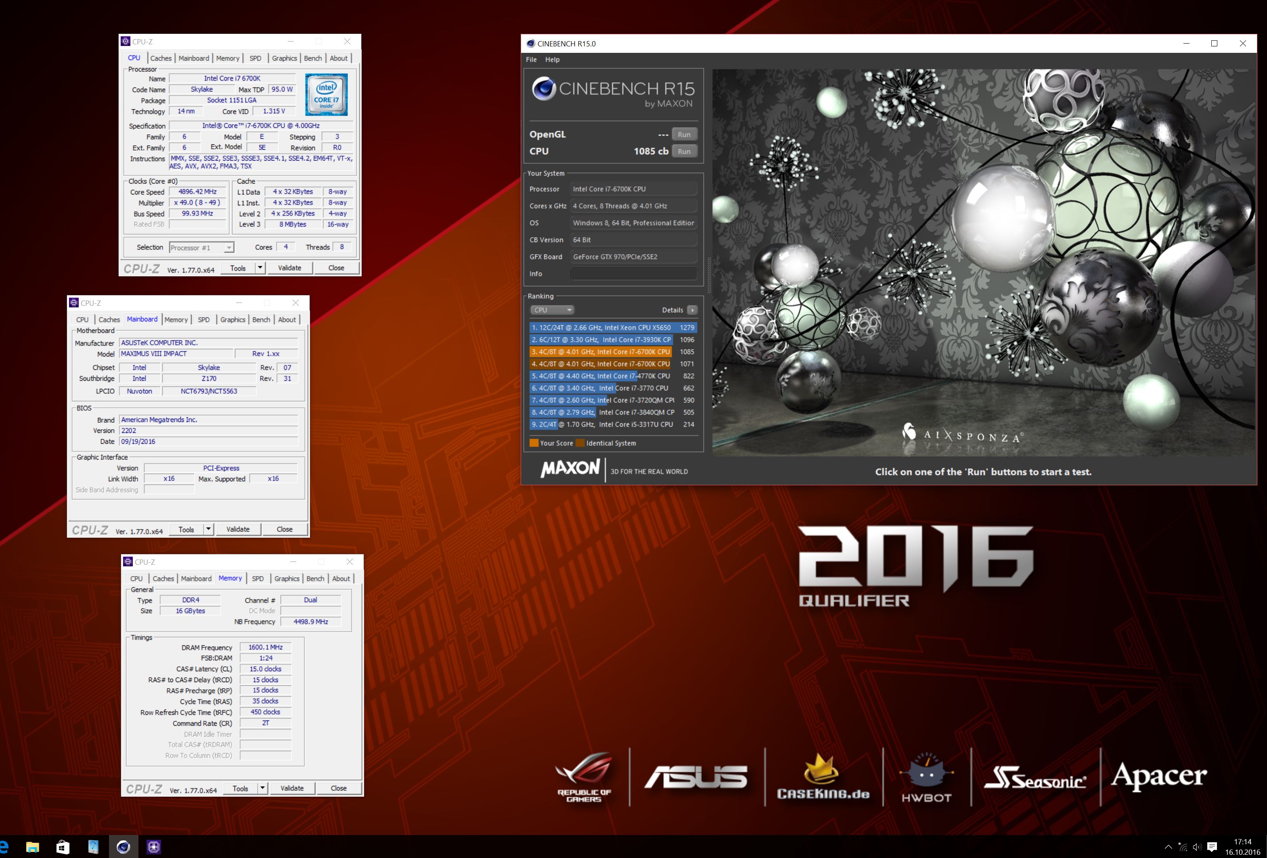Expand Tools dropdown arrow in top CPU-Z window
Image resolution: width=1267 pixels, height=858 pixels.
click(x=260, y=267)
